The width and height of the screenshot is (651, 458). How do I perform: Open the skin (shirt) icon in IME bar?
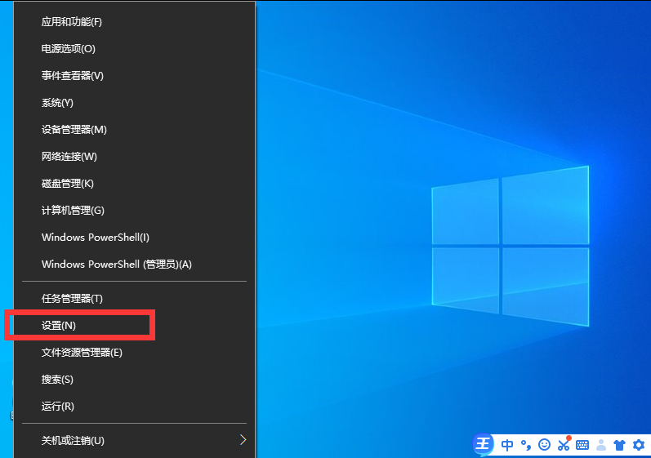click(x=619, y=445)
